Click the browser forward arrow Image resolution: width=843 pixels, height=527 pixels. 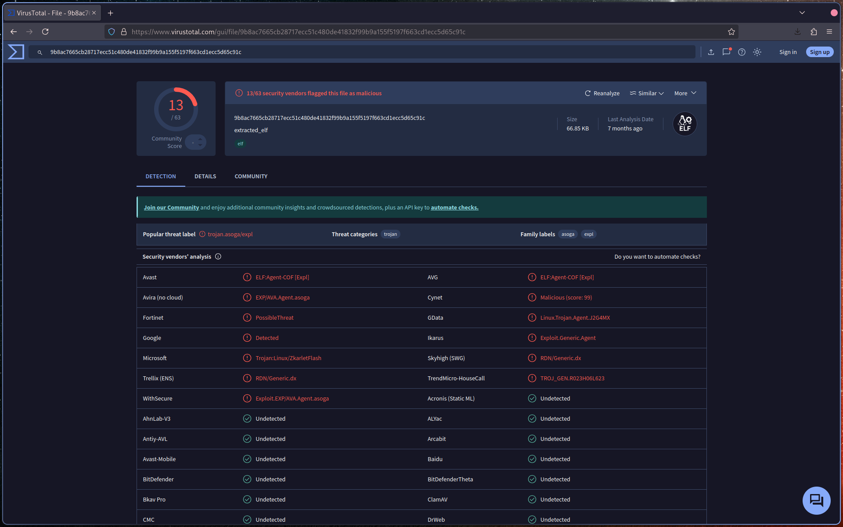coord(29,32)
